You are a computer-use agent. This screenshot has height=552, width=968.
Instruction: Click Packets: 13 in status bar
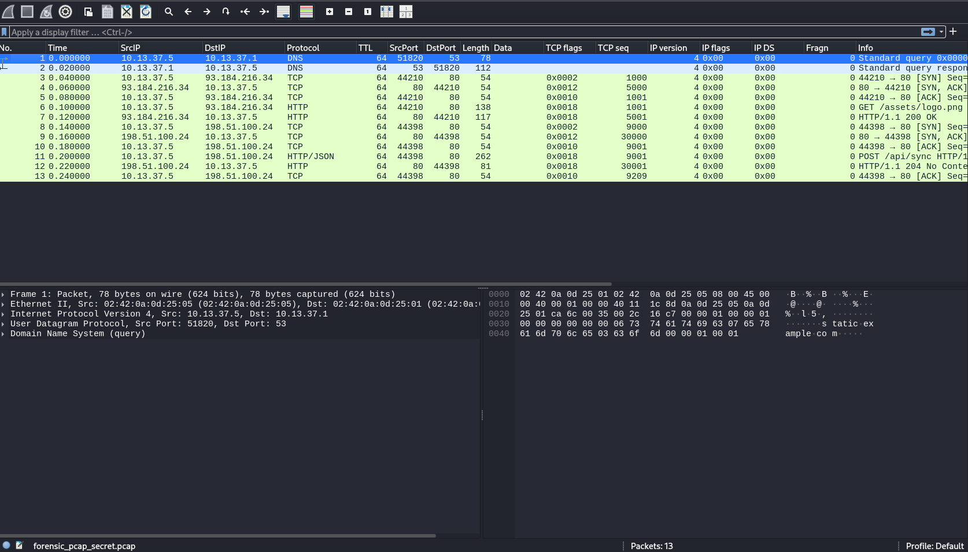pos(652,546)
